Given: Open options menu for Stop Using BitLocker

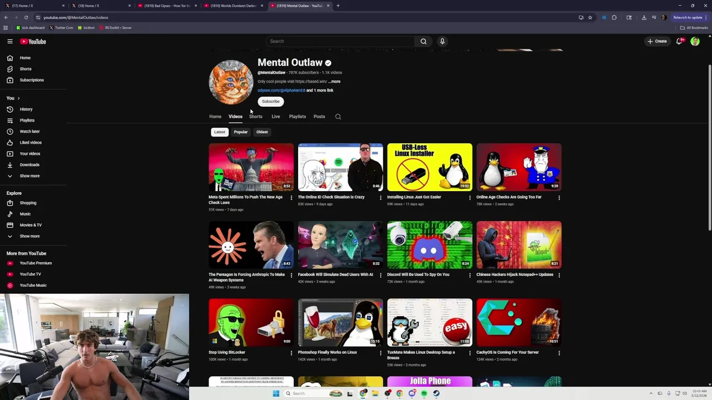Looking at the screenshot, I should point(291,353).
